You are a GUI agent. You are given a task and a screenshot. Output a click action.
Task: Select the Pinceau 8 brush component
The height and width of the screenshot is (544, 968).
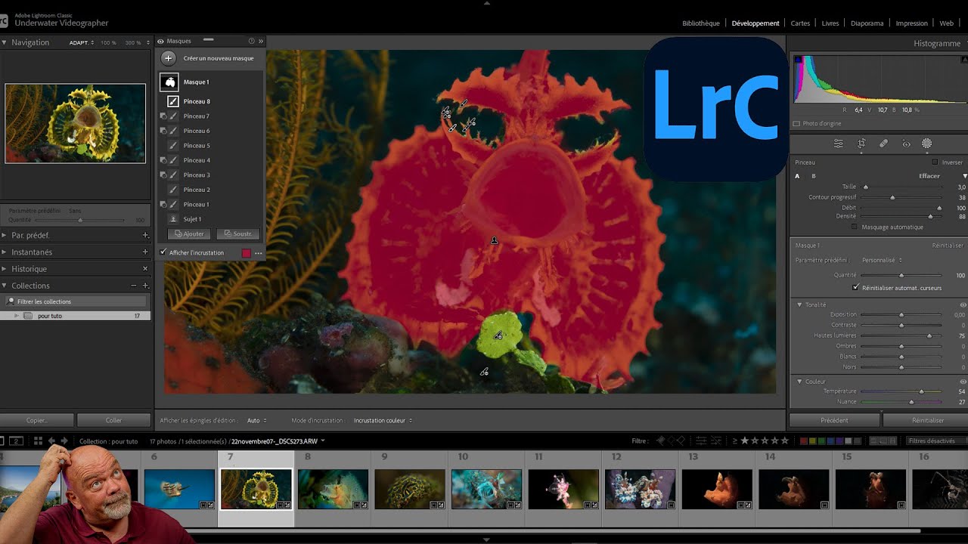pyautogui.click(x=173, y=101)
